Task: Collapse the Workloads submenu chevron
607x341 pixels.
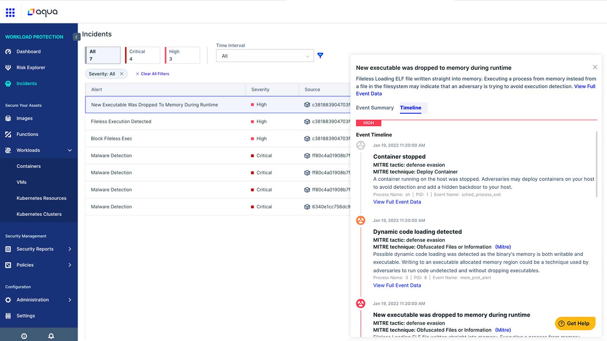Action: click(70, 150)
